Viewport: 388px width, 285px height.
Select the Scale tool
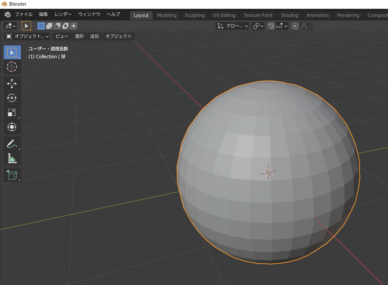(x=12, y=113)
